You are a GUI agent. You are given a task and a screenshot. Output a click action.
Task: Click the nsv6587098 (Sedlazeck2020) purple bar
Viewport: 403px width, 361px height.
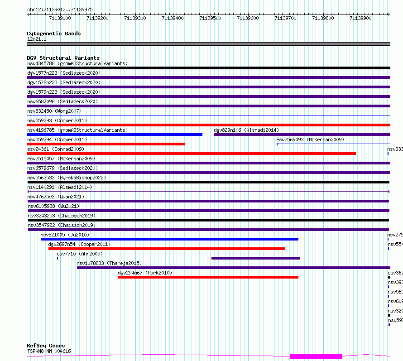208,106
